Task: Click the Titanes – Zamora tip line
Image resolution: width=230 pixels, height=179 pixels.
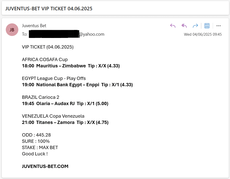Action: coord(65,122)
